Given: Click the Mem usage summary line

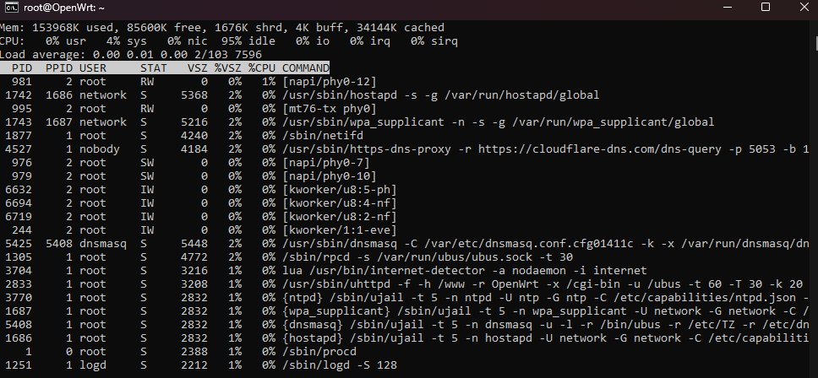Looking at the screenshot, I should pyautogui.click(x=222, y=28).
